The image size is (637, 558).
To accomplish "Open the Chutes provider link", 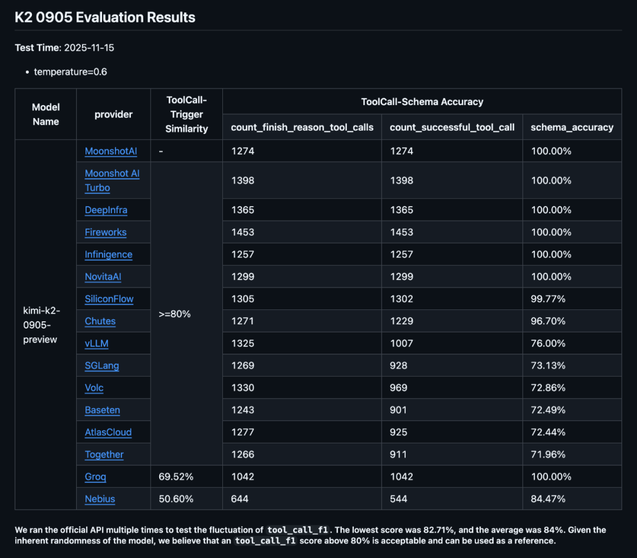I will tap(100, 321).
